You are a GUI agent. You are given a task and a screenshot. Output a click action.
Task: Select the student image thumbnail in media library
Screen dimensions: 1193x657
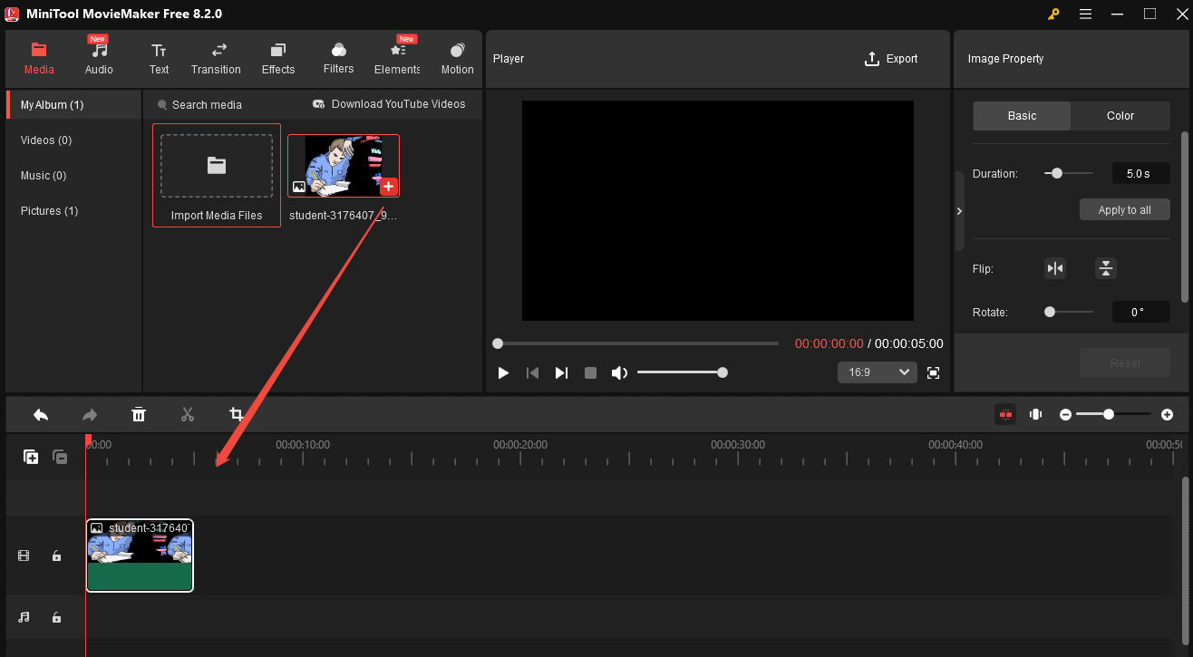pos(344,166)
